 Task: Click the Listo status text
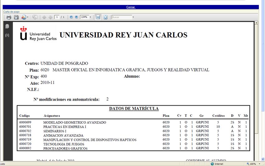click(x=2, y=164)
